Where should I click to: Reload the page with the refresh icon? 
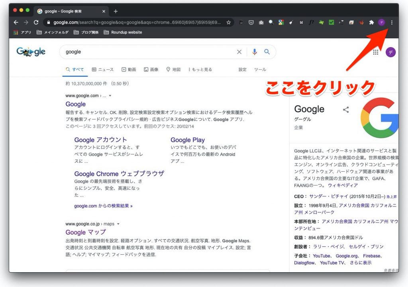click(x=36, y=22)
